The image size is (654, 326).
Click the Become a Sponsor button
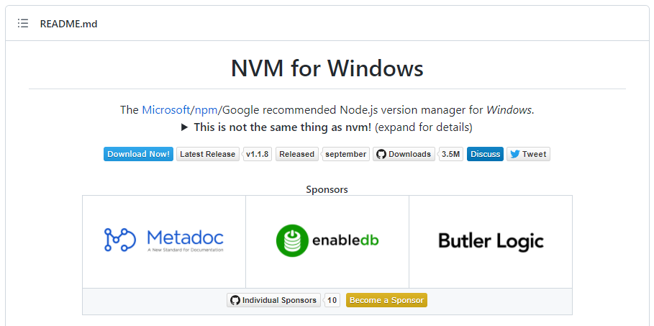386,300
